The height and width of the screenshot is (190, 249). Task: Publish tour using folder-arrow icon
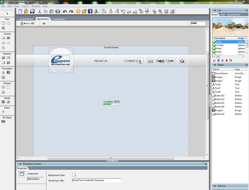84,11
